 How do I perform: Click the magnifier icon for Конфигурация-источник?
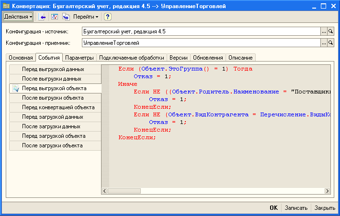pyautogui.click(x=330, y=31)
